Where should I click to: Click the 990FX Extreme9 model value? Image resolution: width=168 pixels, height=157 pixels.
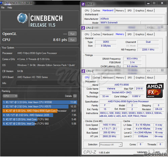coord(120,23)
